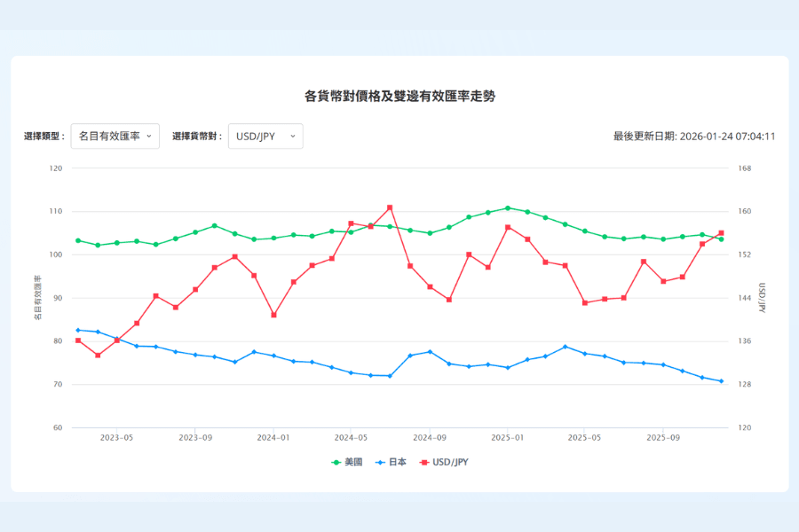The height and width of the screenshot is (532, 799).
Task: Select the highest red USD/JPY data point
Action: [390, 207]
